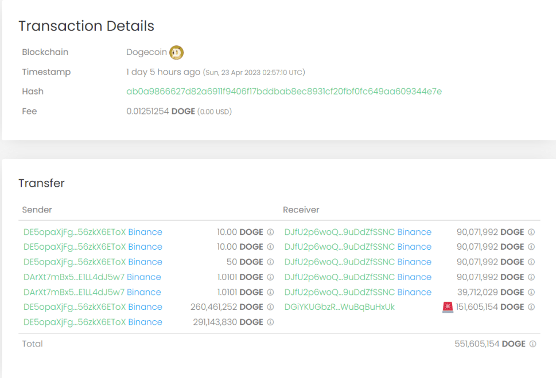Click info icon next to 50 DOGE
The height and width of the screenshot is (378, 556).
point(270,262)
